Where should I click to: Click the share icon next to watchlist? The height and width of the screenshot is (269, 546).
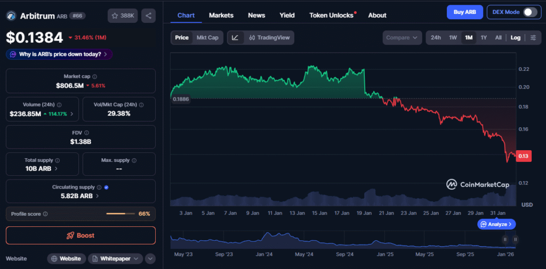click(x=148, y=15)
